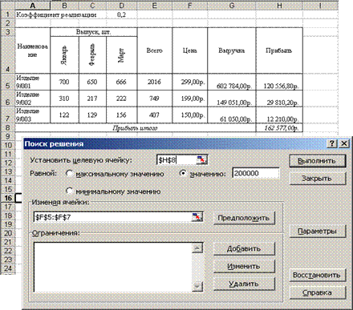The height and width of the screenshot is (310, 353).
Task: Click cell with value 749
Action: tap(155, 99)
